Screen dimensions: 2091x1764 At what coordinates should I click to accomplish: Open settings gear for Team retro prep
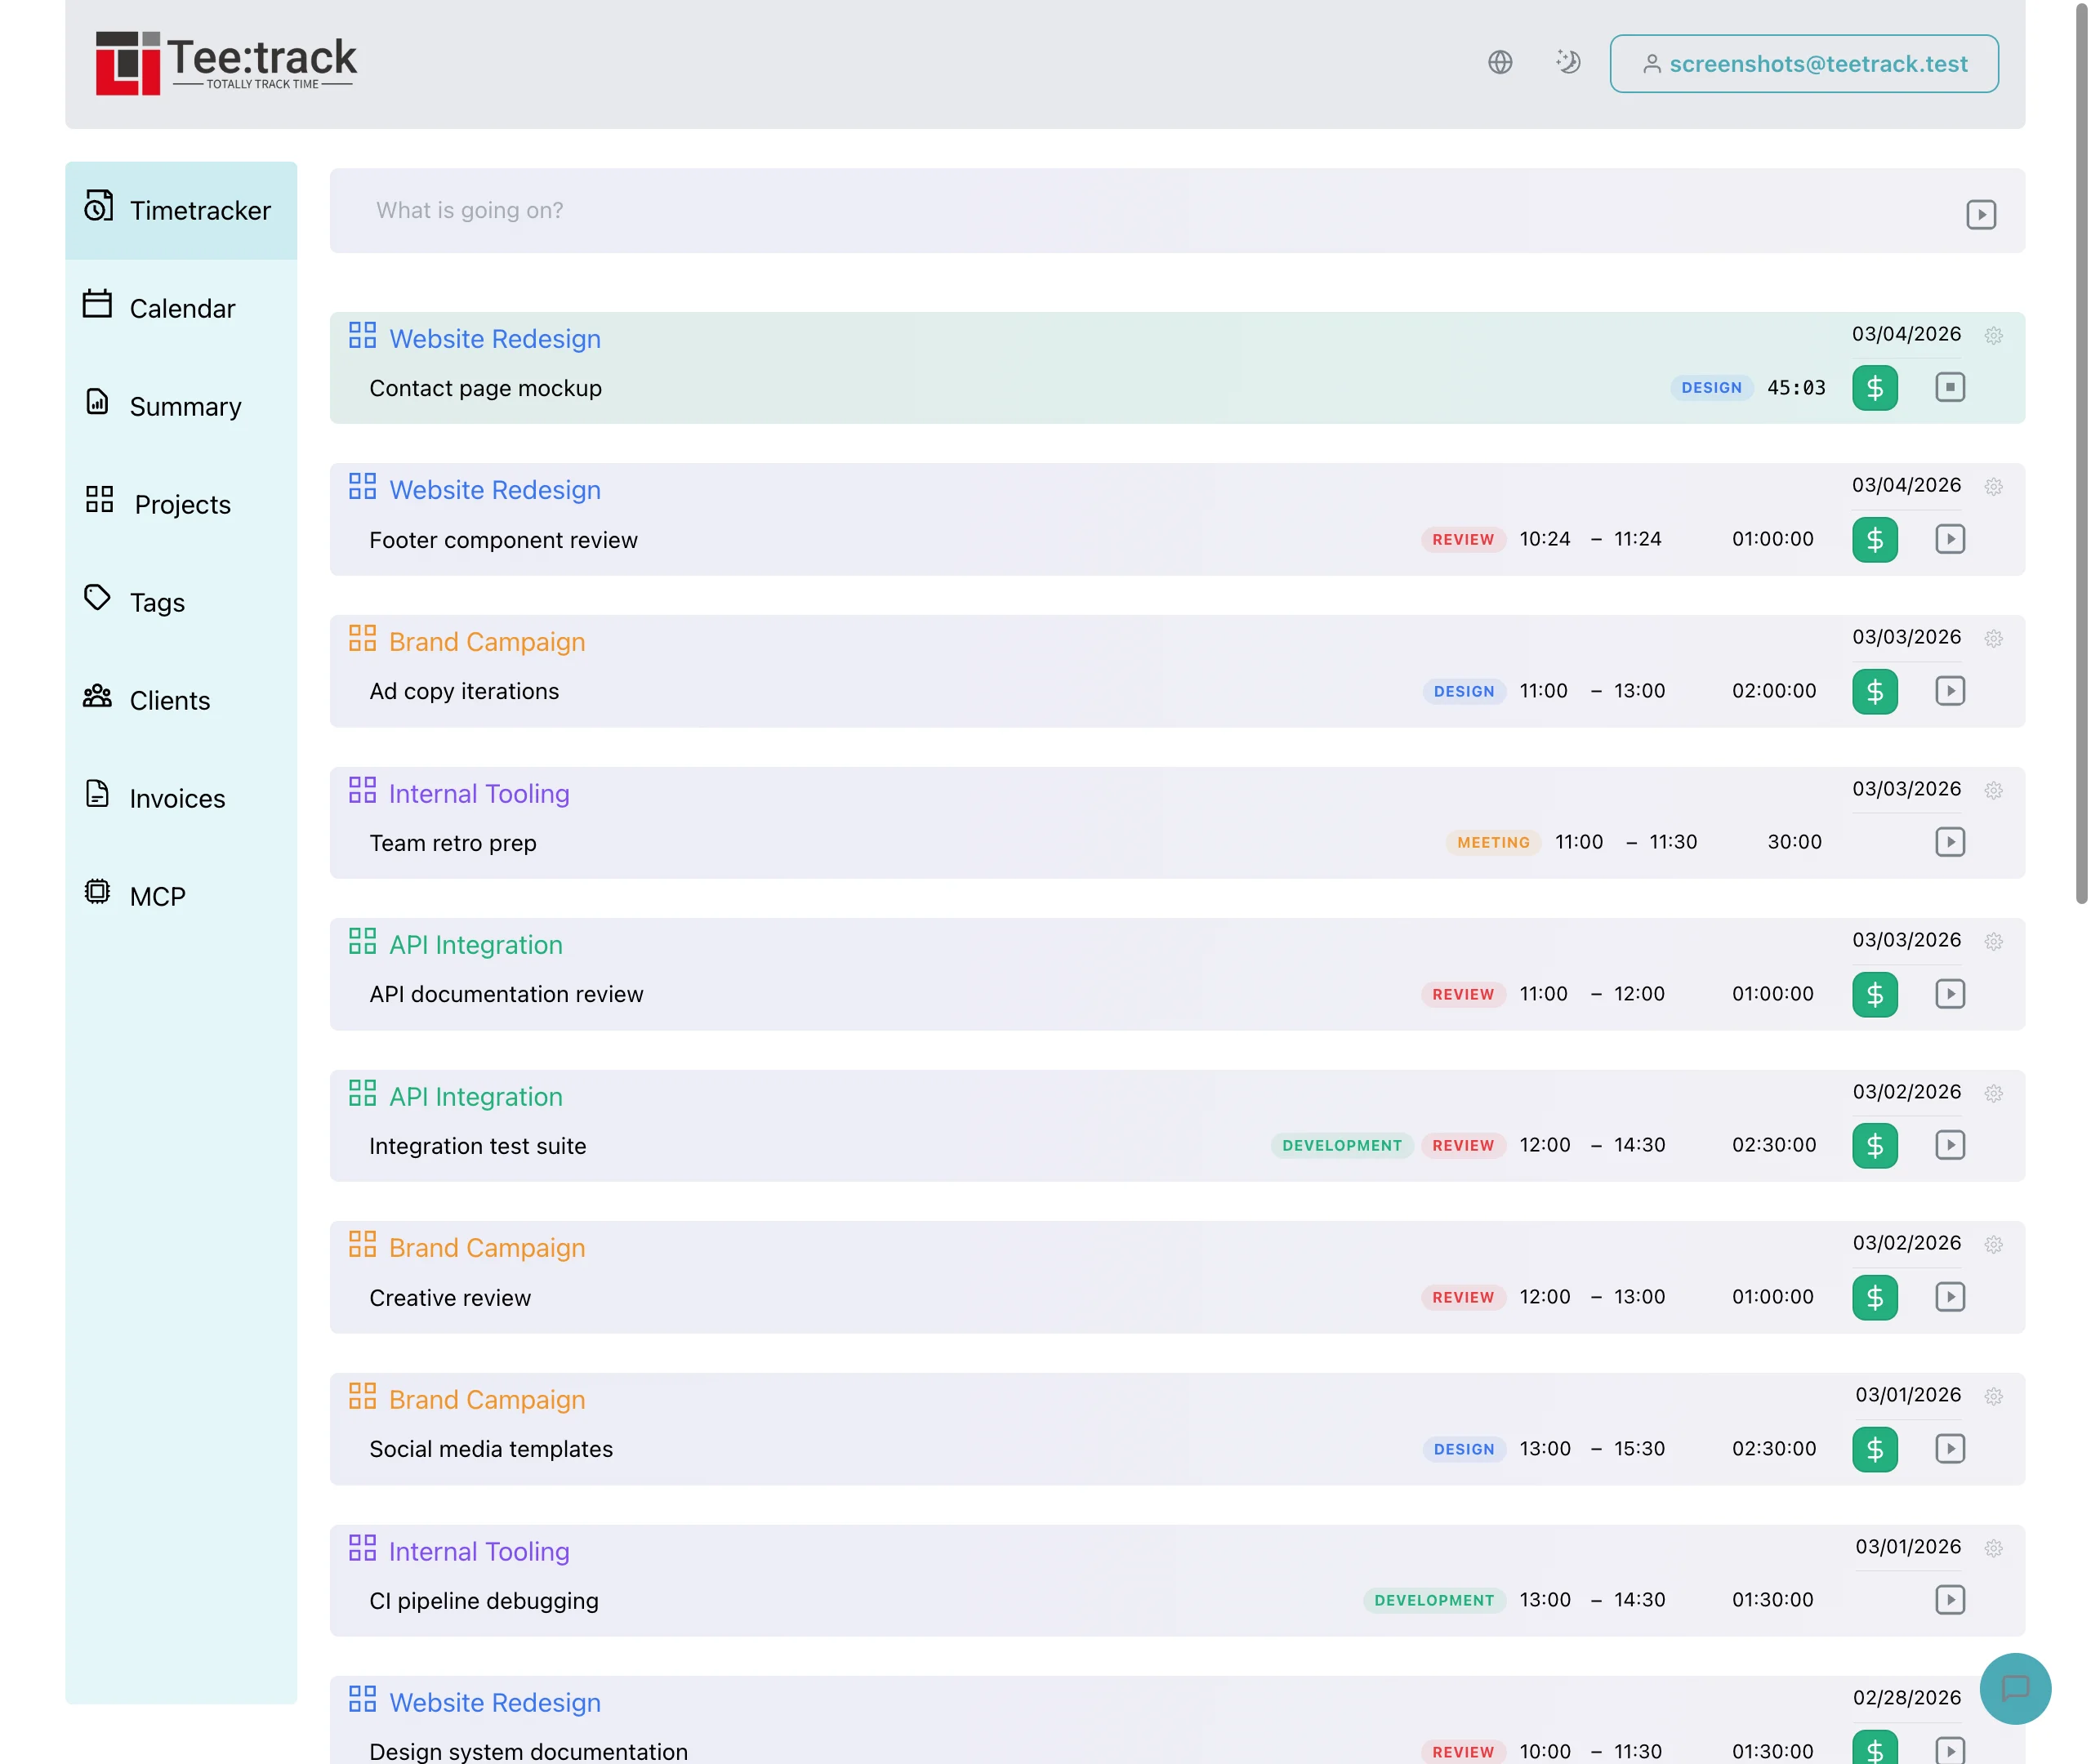(x=1994, y=790)
